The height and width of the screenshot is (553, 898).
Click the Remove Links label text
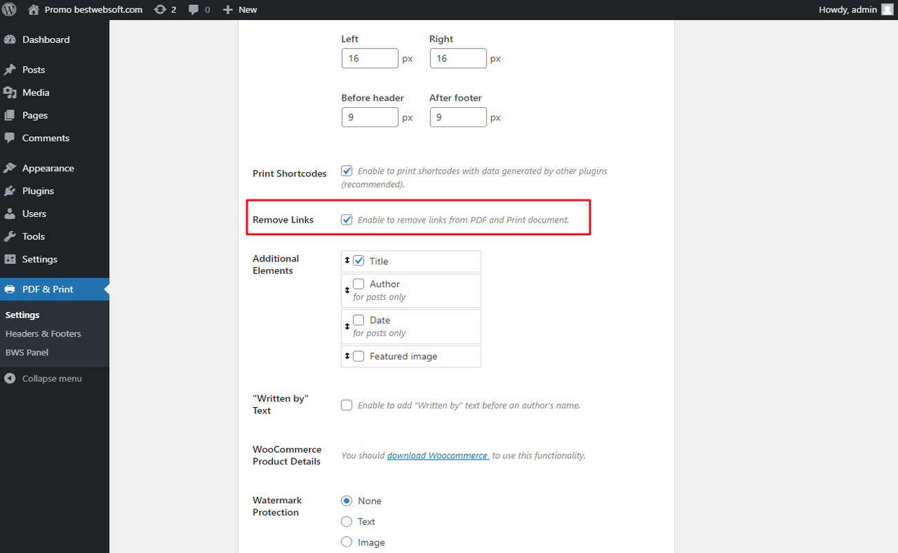coord(283,220)
